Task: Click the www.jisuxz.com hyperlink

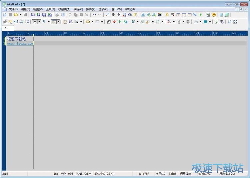Action: tap(20, 43)
